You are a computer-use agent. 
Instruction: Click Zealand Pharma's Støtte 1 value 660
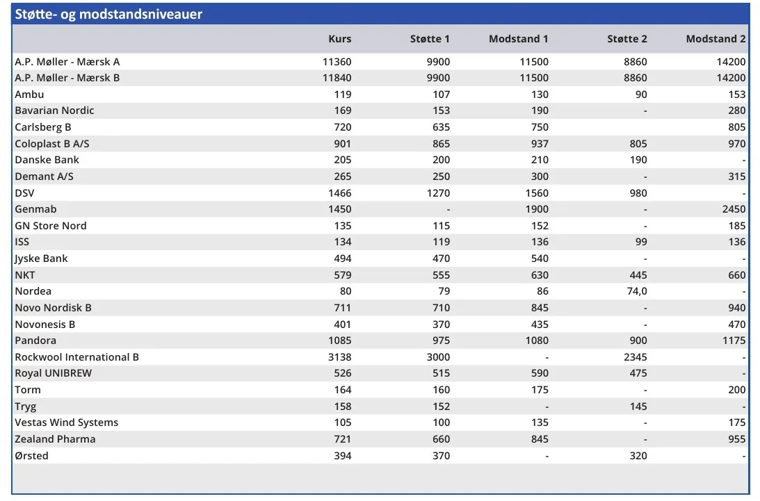coord(441,439)
